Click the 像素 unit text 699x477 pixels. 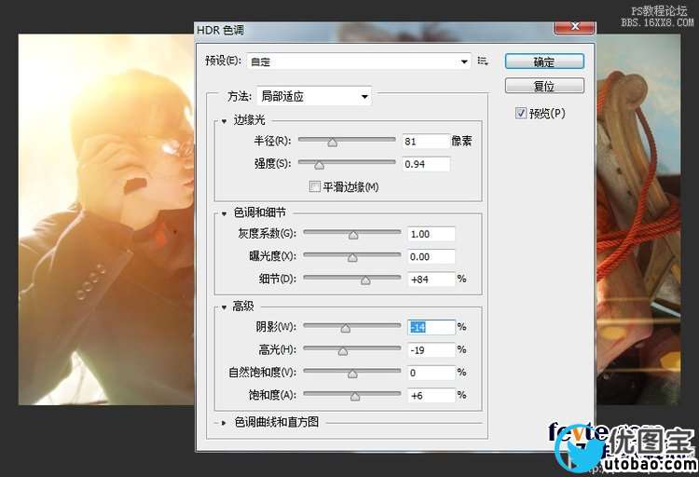tap(462, 142)
